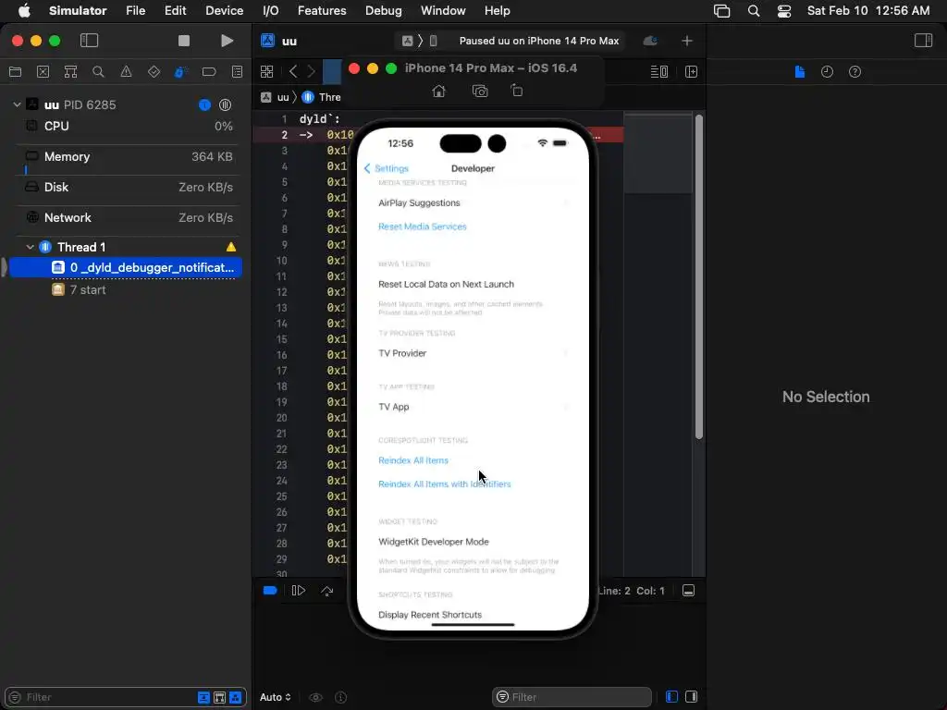Toggle breakpoints activation in debug bar
This screenshot has width=947, height=710.
tap(270, 591)
